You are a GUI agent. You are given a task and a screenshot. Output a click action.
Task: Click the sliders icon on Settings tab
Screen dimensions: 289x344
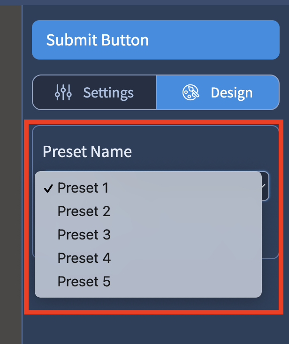[x=63, y=92]
